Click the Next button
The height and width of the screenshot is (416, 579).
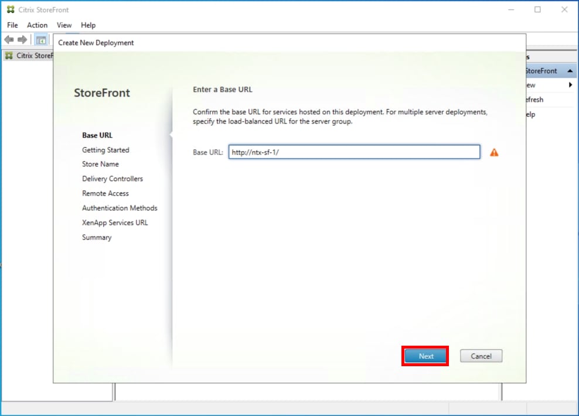coord(425,356)
